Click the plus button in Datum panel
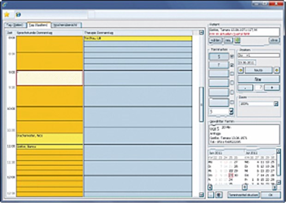The image size is (286, 203). (x=272, y=88)
